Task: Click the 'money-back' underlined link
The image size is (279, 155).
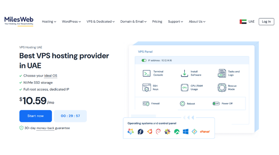Action: (x=45, y=128)
